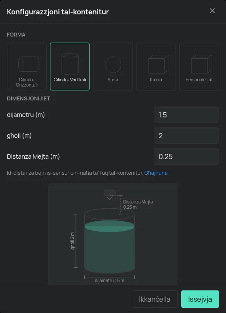Edit the Distanza Mejta (m) field
This screenshot has height=313, width=226.
click(186, 156)
